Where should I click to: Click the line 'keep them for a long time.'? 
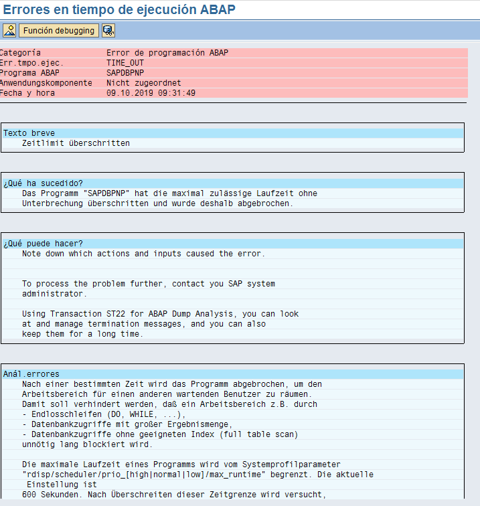82,334
